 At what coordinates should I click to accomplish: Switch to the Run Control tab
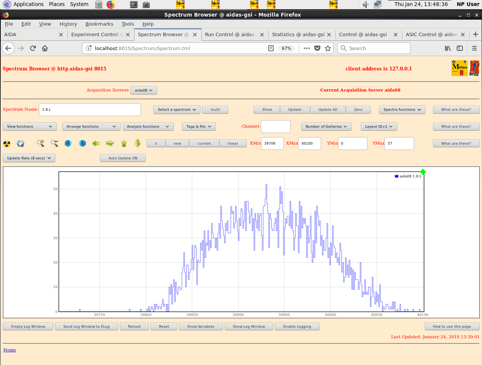(x=230, y=34)
